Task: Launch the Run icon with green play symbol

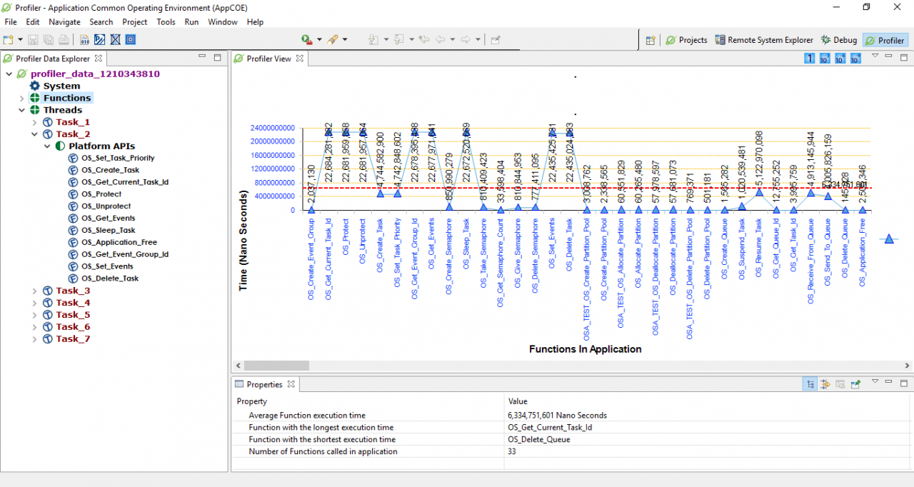Action: (x=305, y=40)
